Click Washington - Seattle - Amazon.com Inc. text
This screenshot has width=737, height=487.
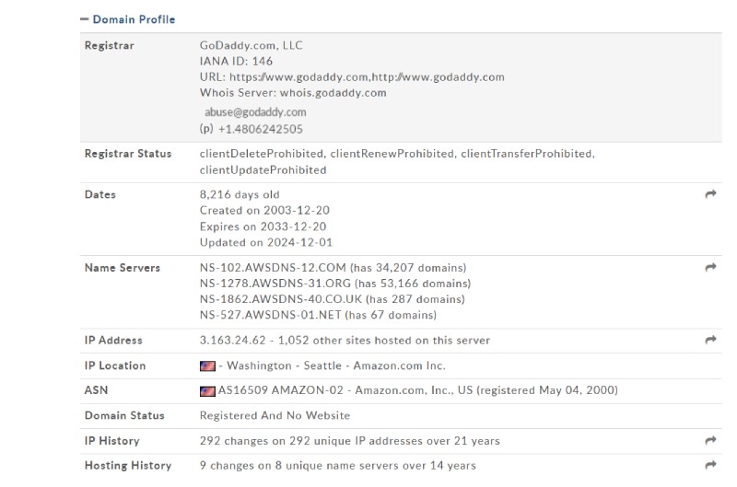point(336,365)
